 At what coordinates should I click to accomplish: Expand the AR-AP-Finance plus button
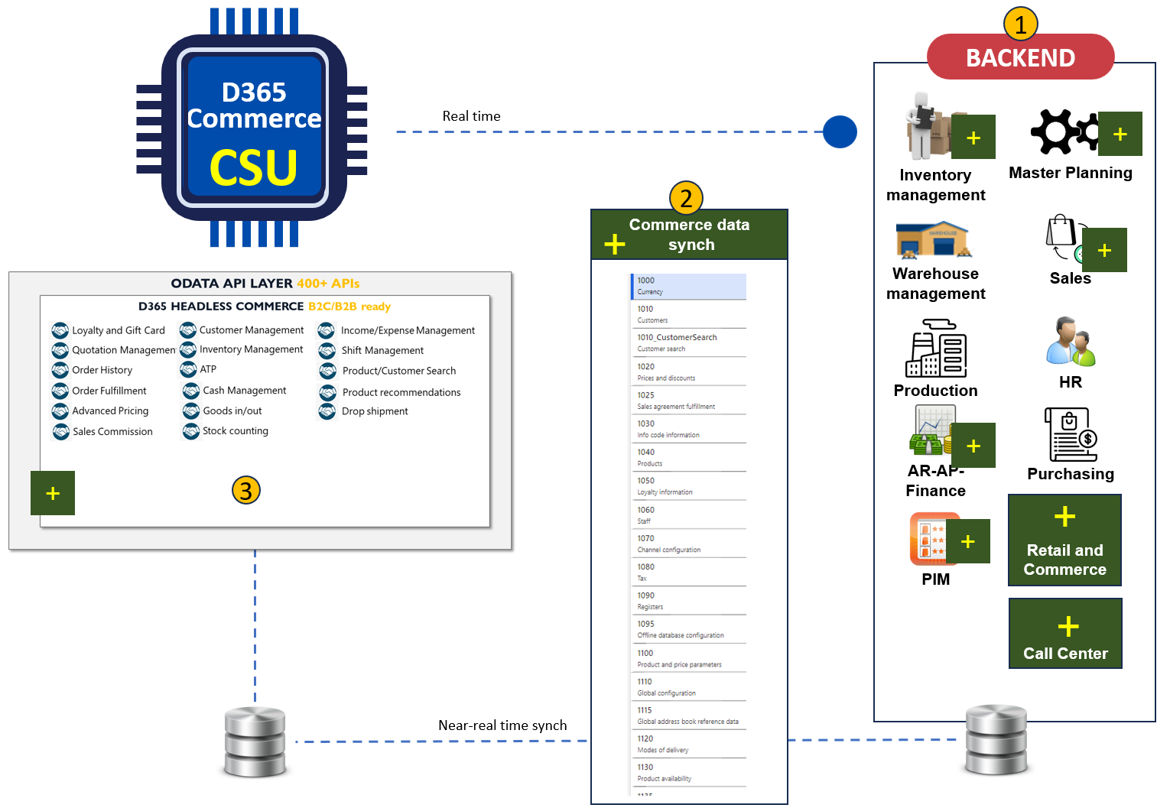973,445
